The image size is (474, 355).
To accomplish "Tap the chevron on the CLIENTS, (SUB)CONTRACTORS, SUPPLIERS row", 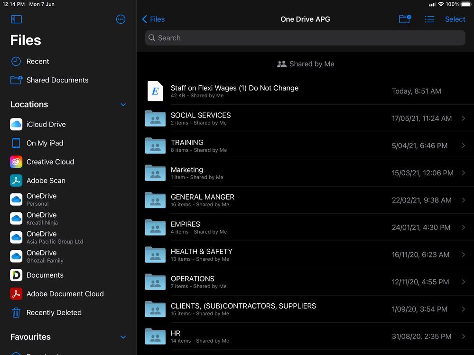I will pos(464,309).
